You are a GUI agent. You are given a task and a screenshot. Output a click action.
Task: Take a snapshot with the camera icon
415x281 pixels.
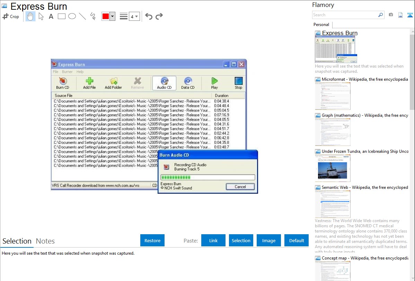click(x=391, y=15)
